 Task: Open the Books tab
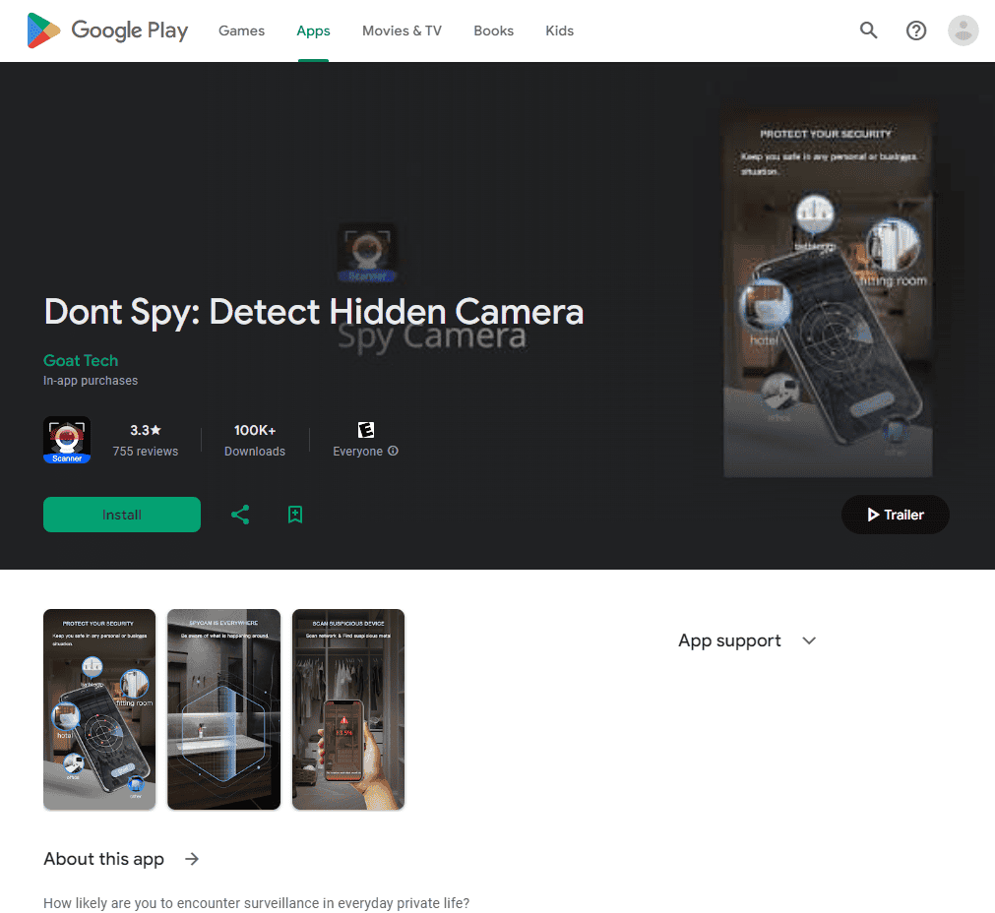coord(493,30)
